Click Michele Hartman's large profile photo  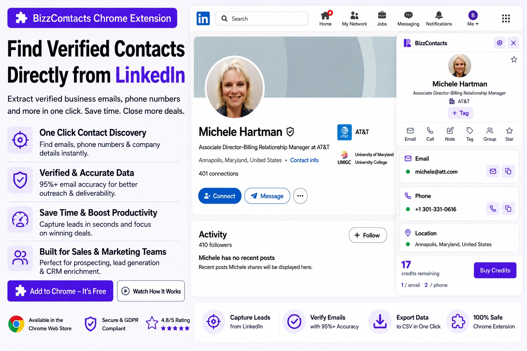coord(235,87)
